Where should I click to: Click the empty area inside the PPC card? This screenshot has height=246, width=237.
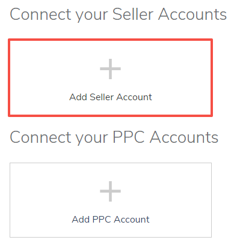click(50, 200)
